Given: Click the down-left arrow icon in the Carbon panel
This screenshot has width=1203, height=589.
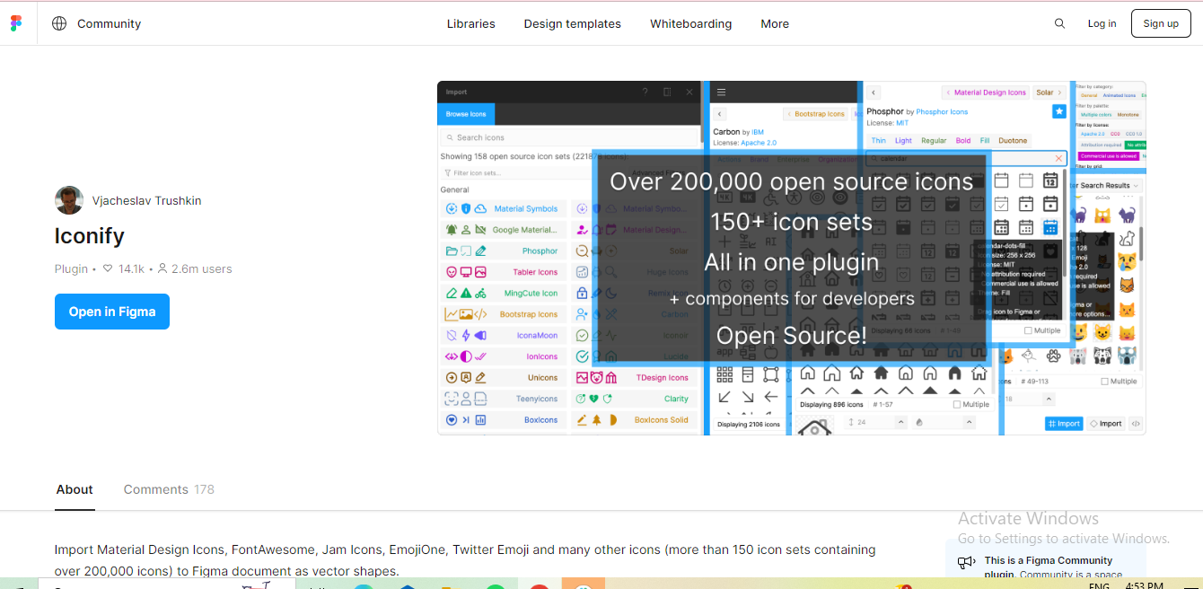Looking at the screenshot, I should [724, 397].
